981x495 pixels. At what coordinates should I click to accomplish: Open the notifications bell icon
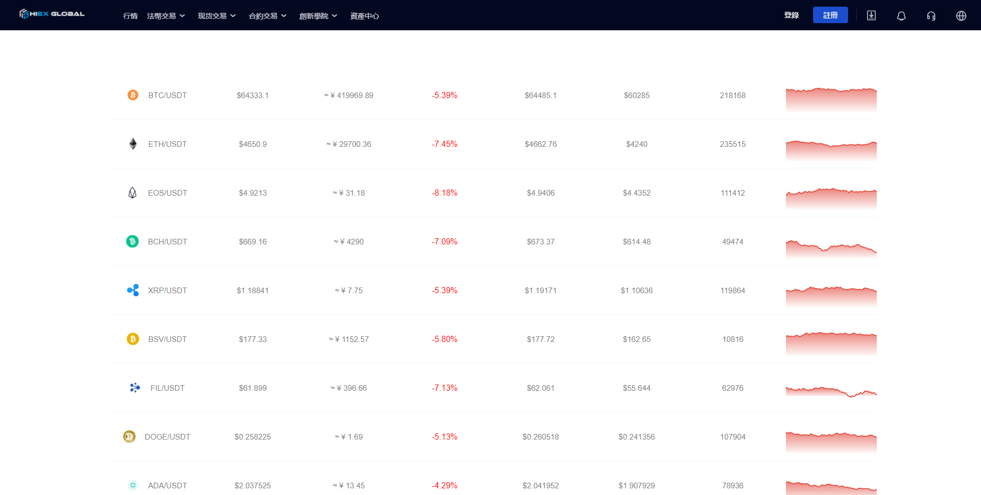tap(901, 15)
